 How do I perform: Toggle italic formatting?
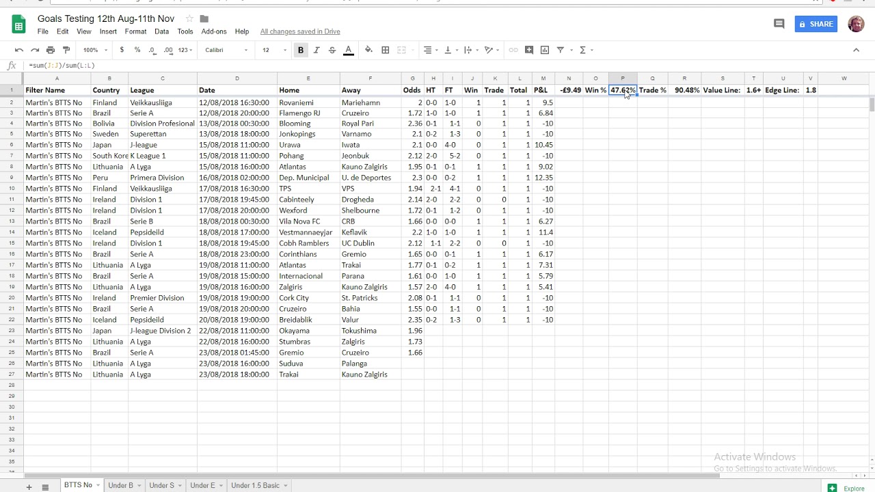[317, 50]
